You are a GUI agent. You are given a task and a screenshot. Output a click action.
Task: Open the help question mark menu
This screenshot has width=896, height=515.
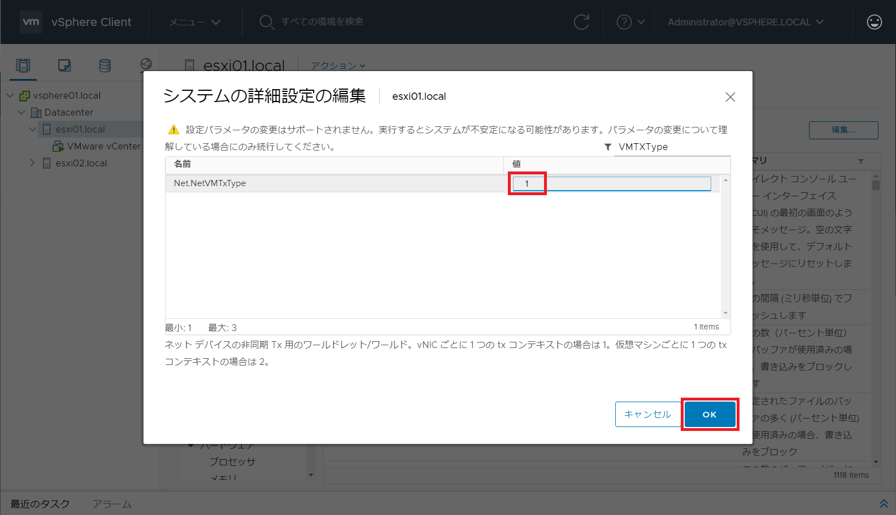tap(630, 22)
